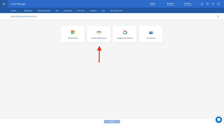Open the app launcher grid icon

(4, 4)
